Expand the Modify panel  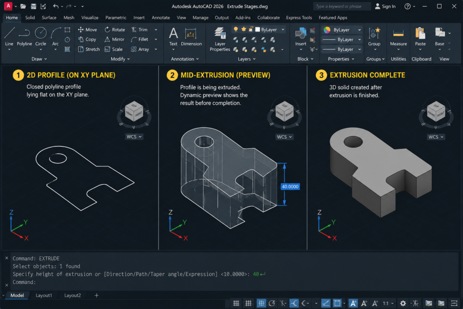point(120,59)
